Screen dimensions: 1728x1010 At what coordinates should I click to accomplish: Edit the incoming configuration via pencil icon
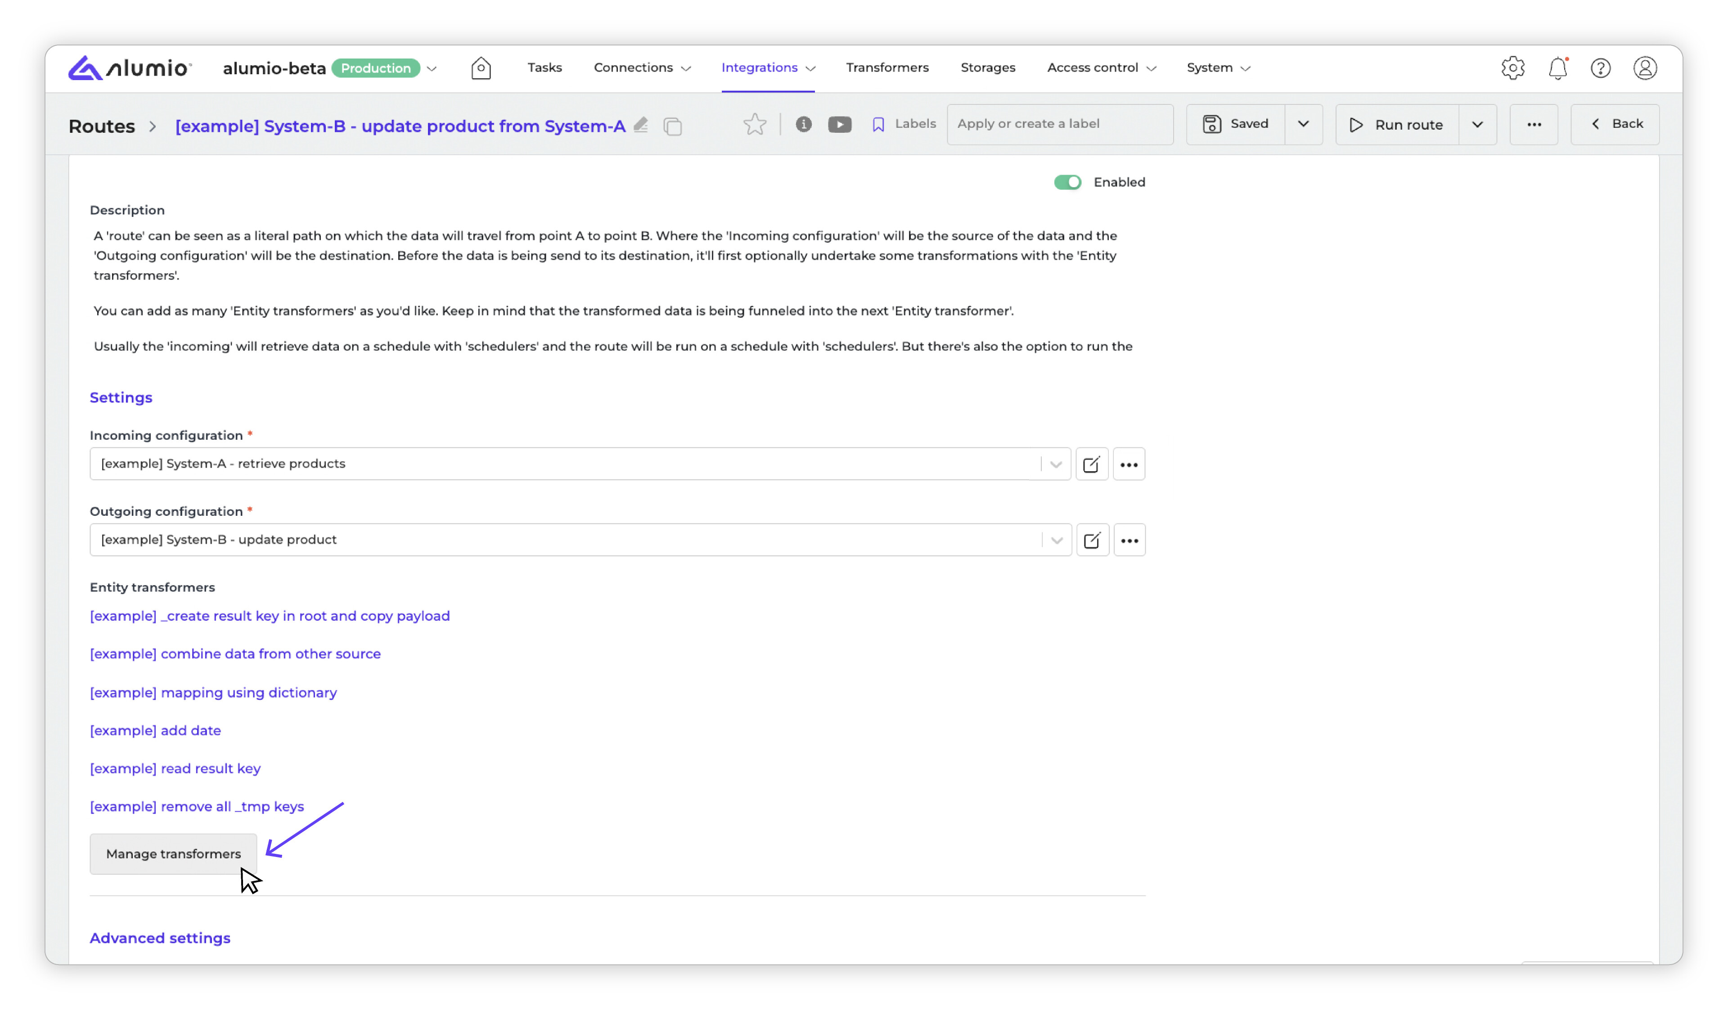coord(1091,464)
